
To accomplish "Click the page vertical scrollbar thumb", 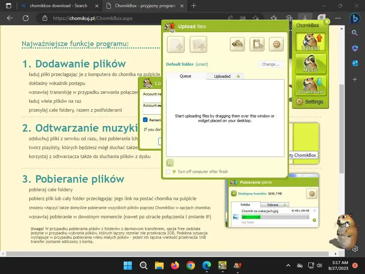I will pos(341,128).
